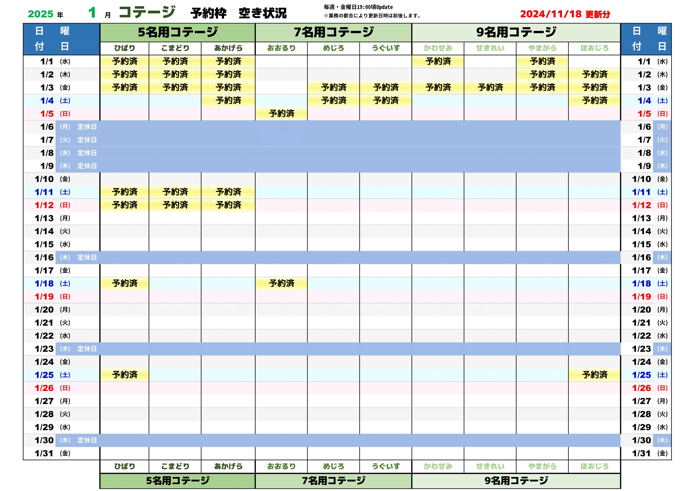The image size is (695, 491).
Task: Click "予約済" for こまどり on 1/2
Action: pyautogui.click(x=175, y=75)
